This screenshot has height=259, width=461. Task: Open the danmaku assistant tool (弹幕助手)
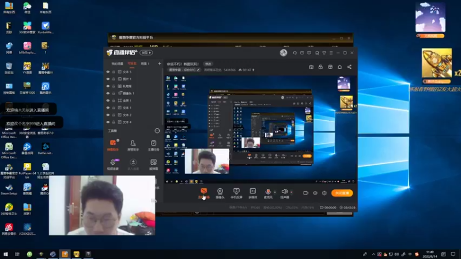pyautogui.click(x=113, y=146)
